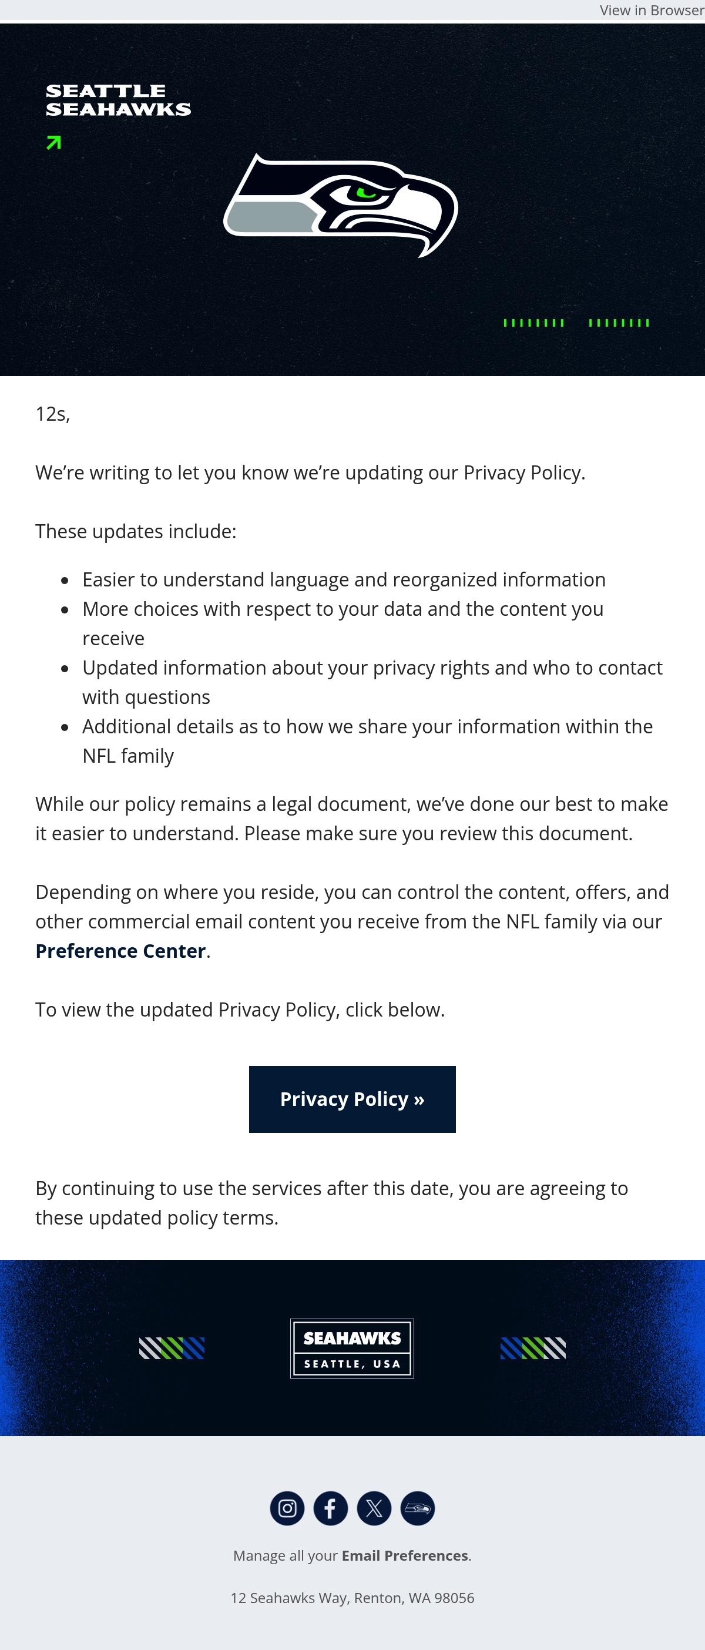Open the View in Browser link
Screen dimensions: 705x1650
click(652, 10)
